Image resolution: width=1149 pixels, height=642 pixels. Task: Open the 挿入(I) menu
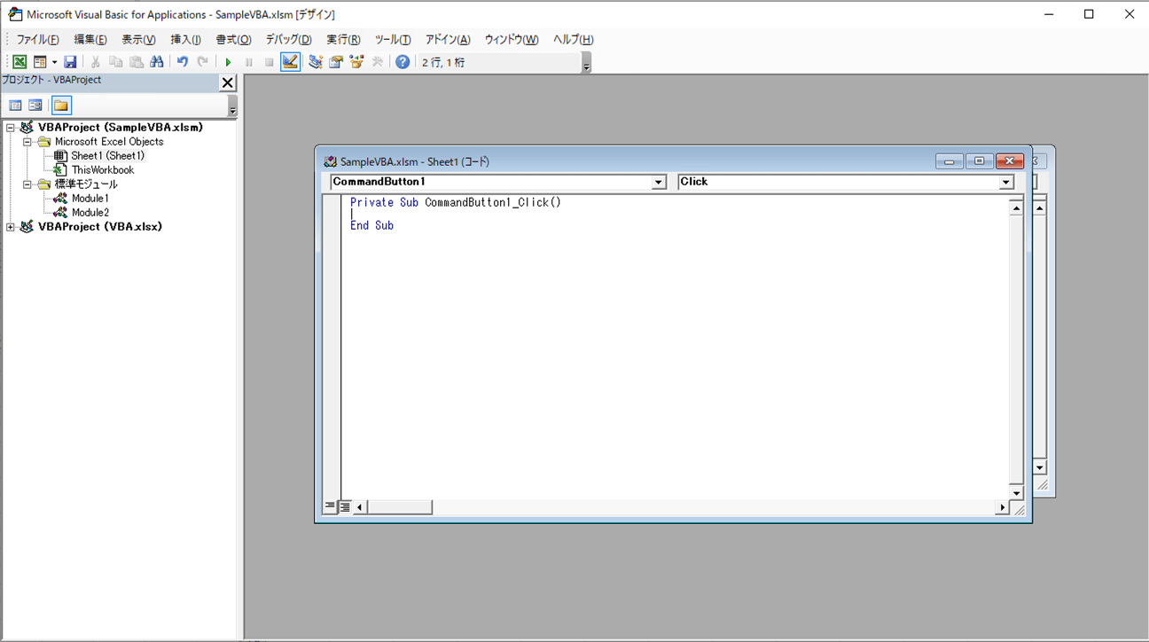[x=185, y=40]
